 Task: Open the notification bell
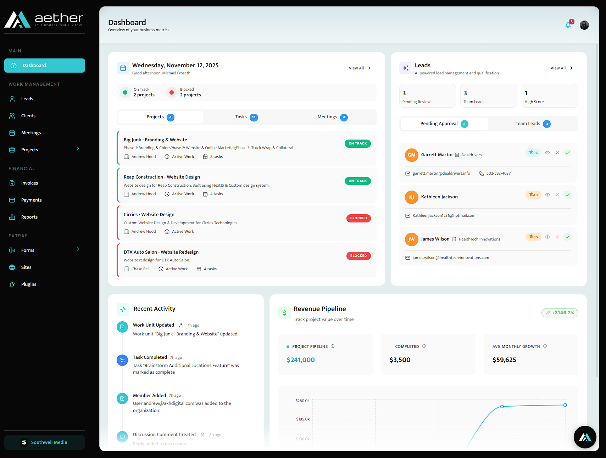click(568, 25)
